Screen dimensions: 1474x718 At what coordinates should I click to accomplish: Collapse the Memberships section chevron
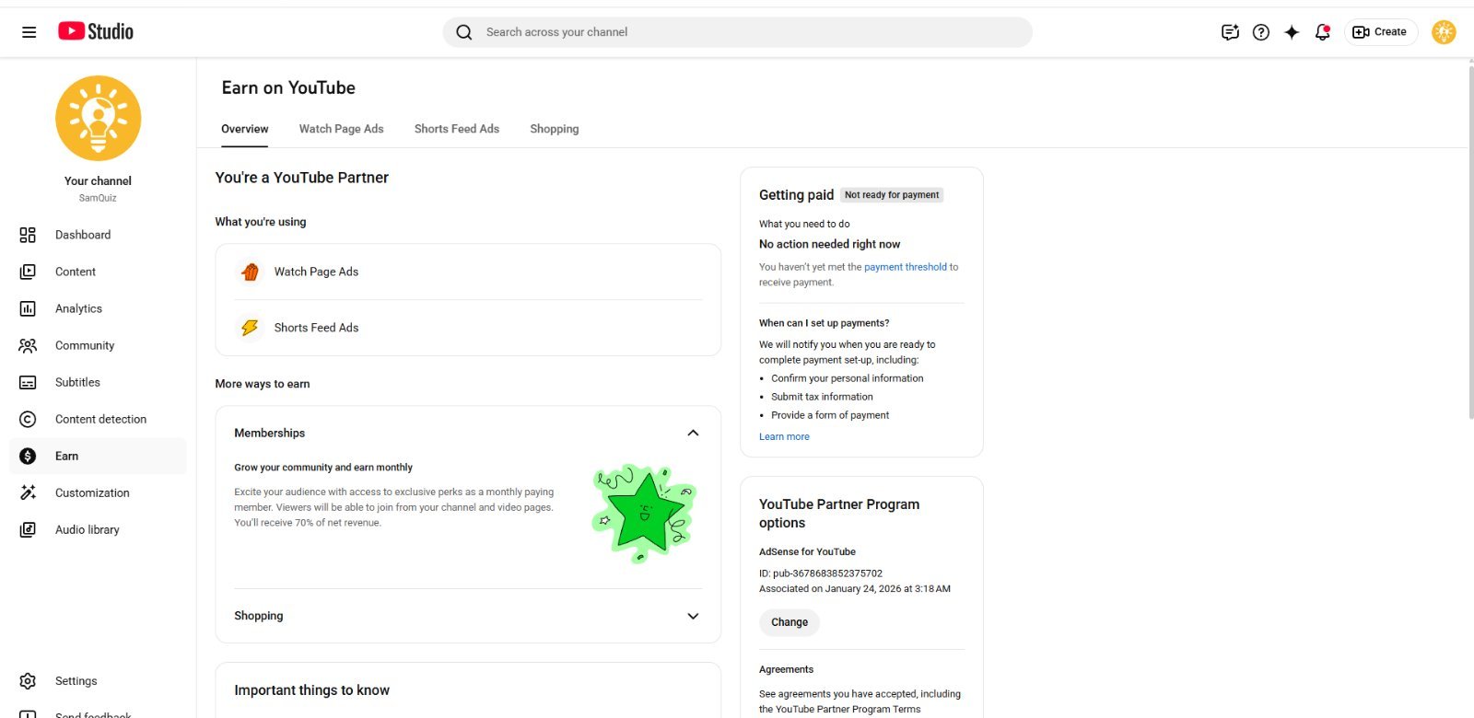693,433
